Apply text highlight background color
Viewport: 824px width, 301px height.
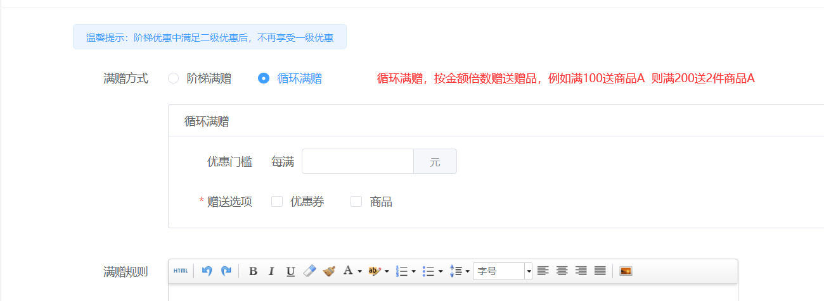tap(375, 271)
